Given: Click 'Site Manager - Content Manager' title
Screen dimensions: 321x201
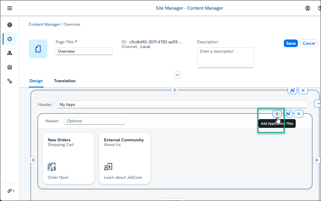Looking at the screenshot, I should click(189, 8).
